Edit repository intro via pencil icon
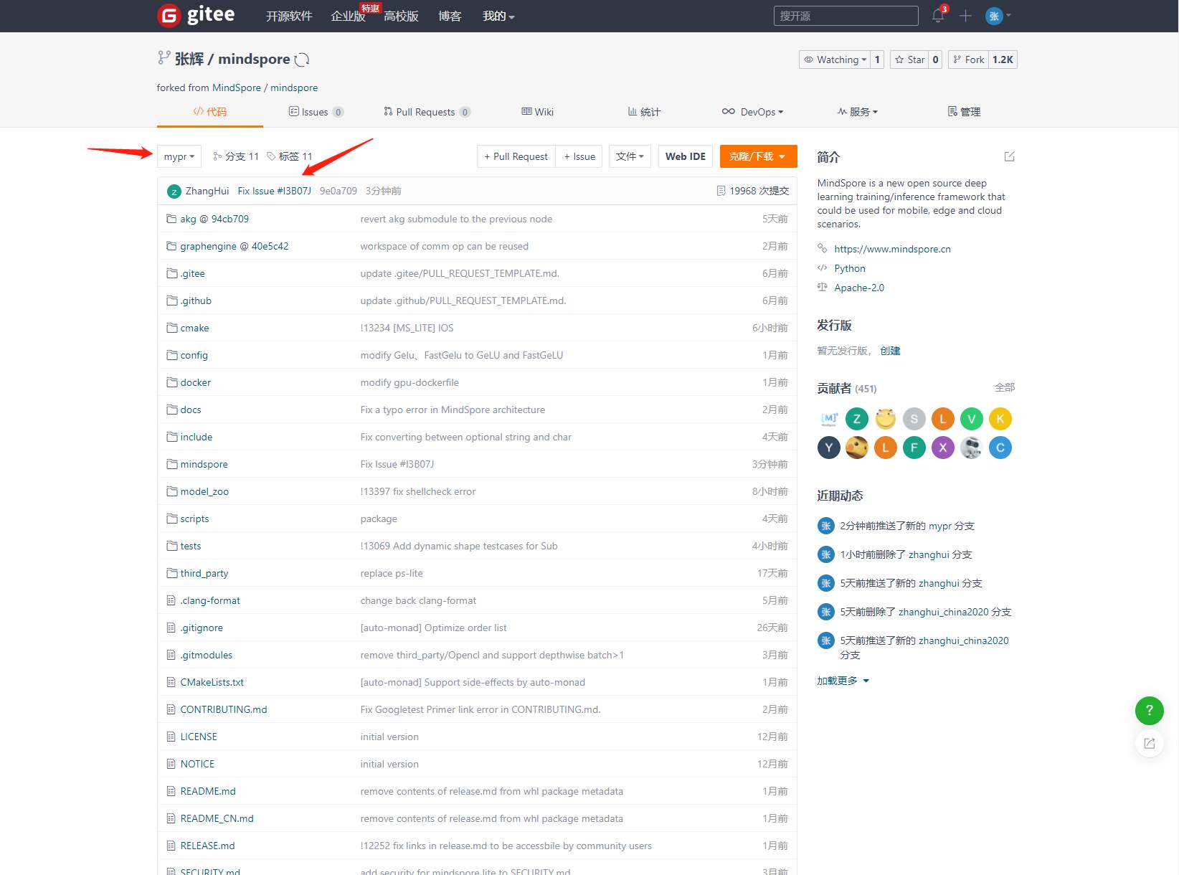Screen dimensions: 1179x875 click(x=1009, y=156)
